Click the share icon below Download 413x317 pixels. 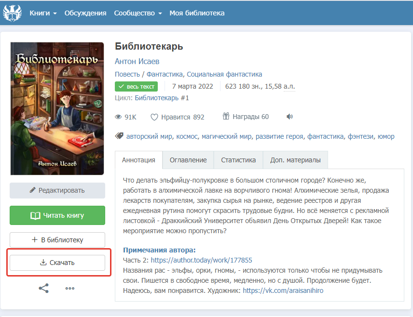43,288
